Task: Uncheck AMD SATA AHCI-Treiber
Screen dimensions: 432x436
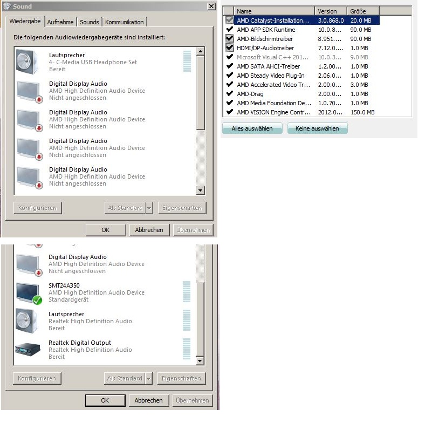Action: coord(230,66)
